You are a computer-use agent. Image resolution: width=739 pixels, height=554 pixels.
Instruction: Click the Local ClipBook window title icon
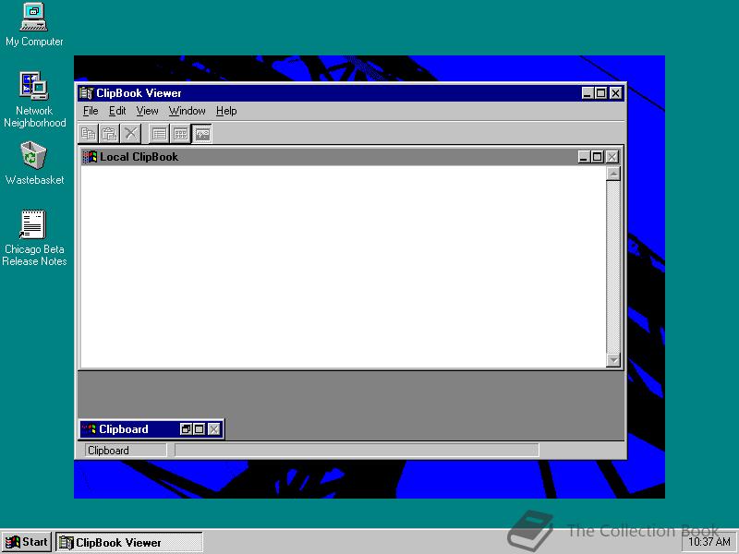(x=90, y=157)
